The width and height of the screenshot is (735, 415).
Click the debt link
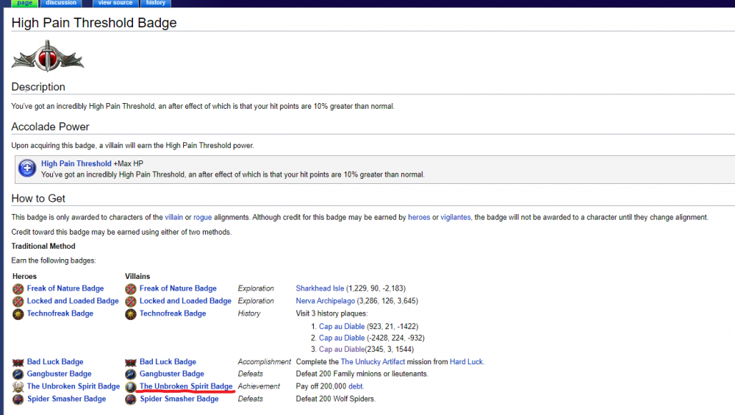[355, 386]
